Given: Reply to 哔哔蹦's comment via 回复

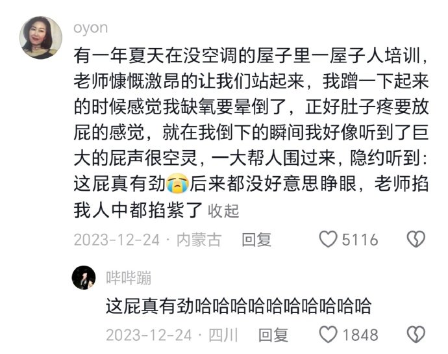Looking at the screenshot, I should pos(273,335).
